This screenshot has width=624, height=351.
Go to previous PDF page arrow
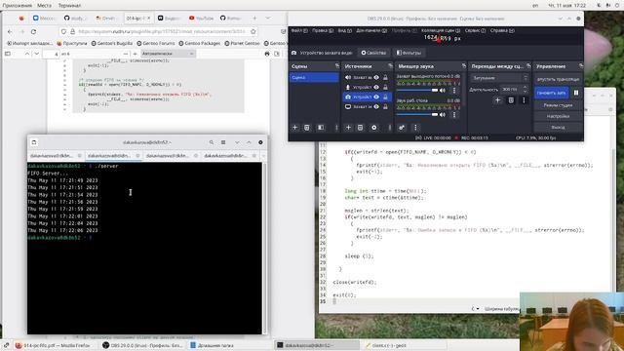pos(27,54)
